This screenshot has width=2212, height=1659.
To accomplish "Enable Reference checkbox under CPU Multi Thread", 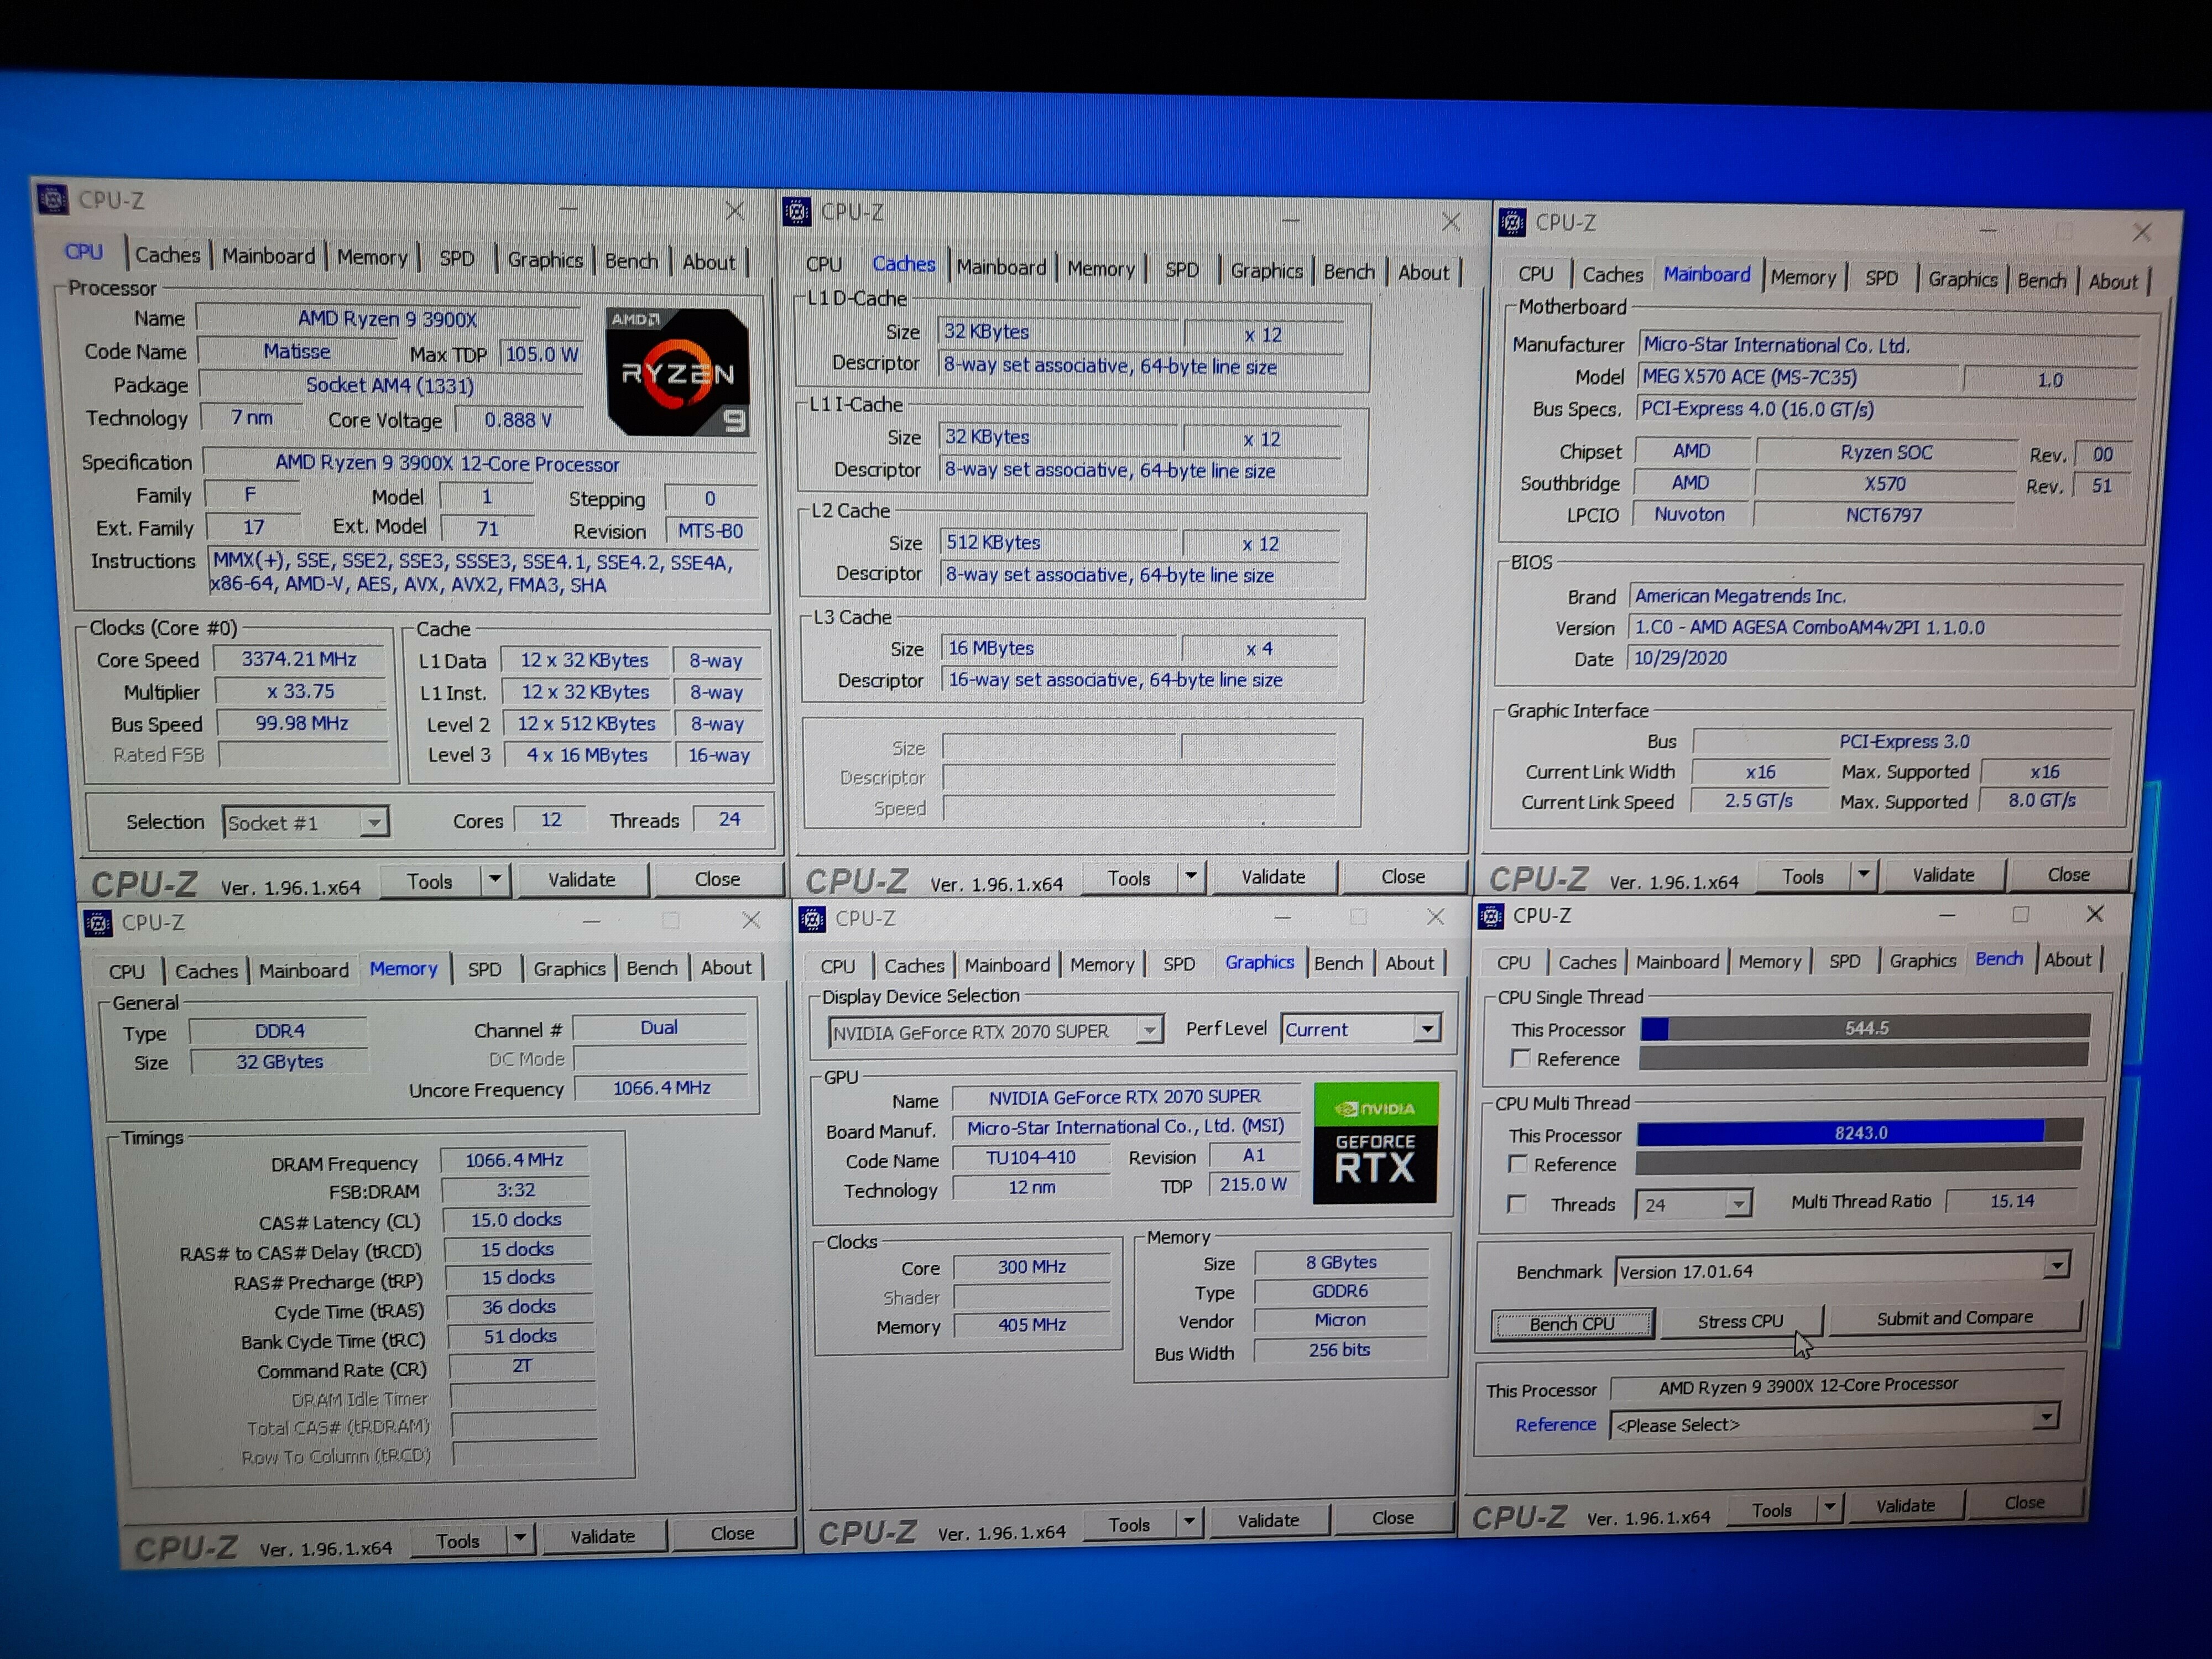I will (x=1518, y=1164).
